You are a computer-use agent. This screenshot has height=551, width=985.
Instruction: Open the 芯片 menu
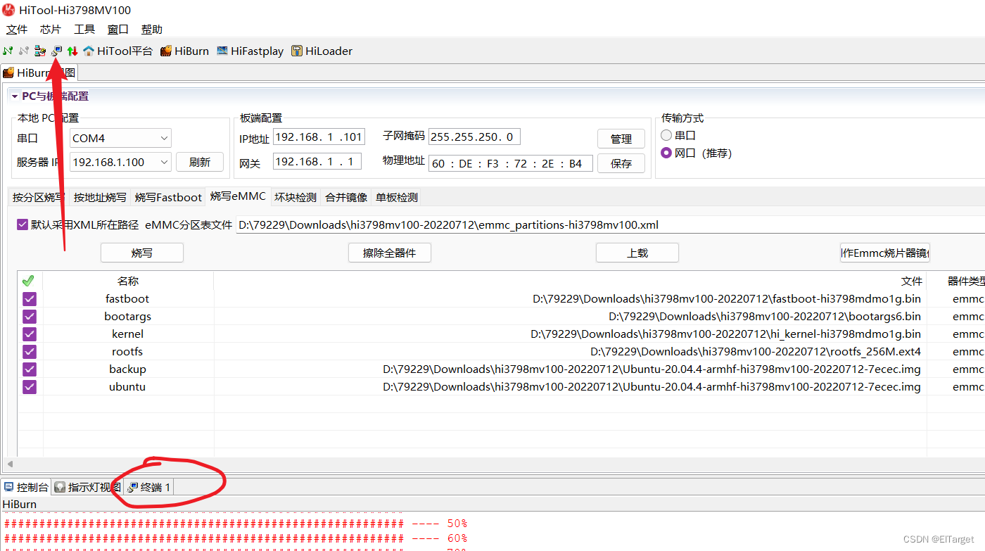point(51,29)
